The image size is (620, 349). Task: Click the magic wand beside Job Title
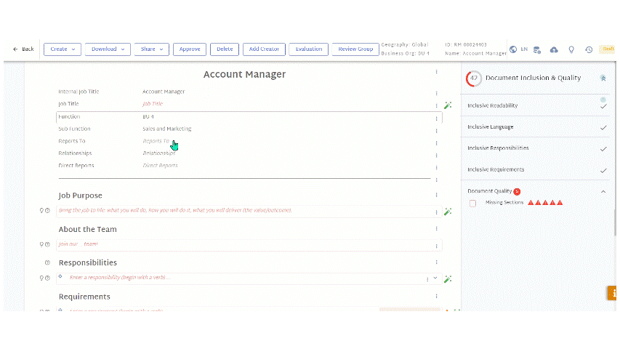pos(448,105)
